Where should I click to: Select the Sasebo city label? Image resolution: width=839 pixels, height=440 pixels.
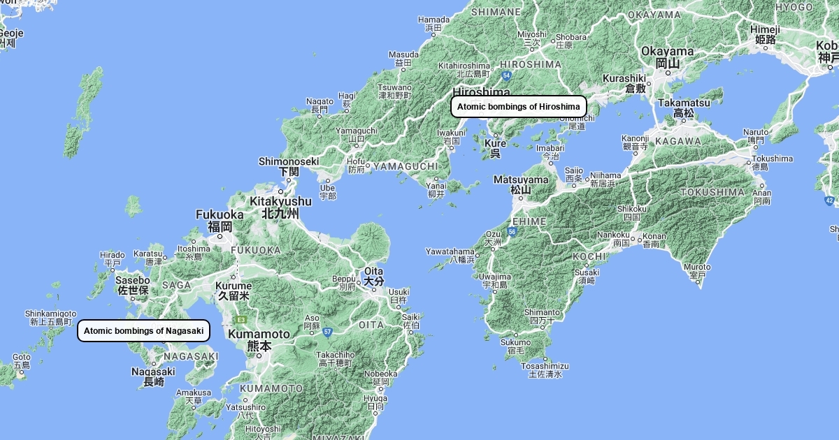point(133,281)
